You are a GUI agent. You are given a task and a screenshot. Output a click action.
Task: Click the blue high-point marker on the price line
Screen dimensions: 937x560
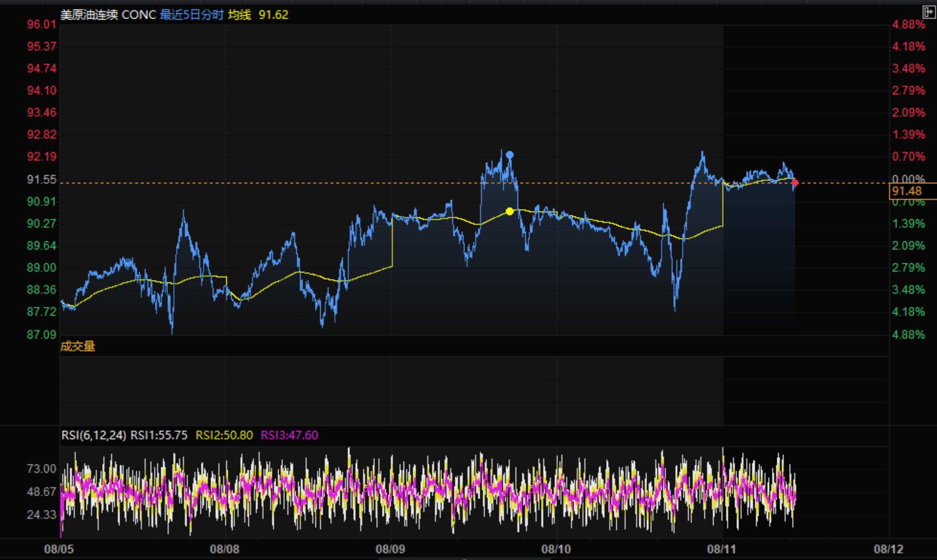[x=510, y=155]
